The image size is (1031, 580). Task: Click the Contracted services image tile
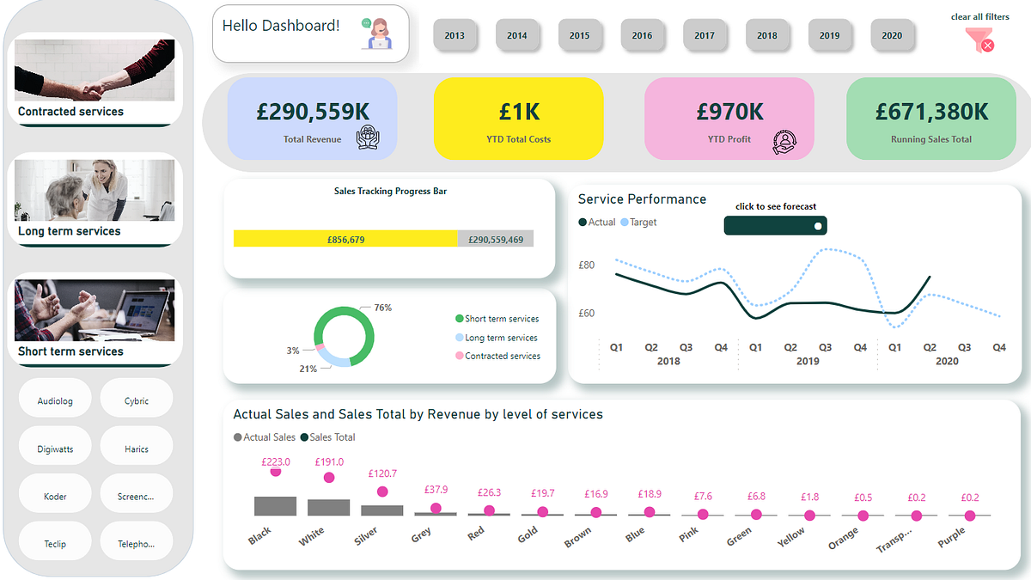[x=95, y=69]
